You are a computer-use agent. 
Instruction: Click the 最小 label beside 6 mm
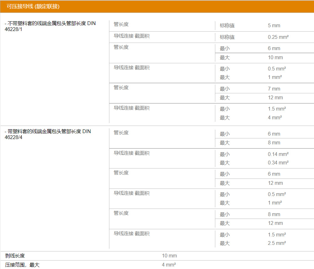(224, 48)
